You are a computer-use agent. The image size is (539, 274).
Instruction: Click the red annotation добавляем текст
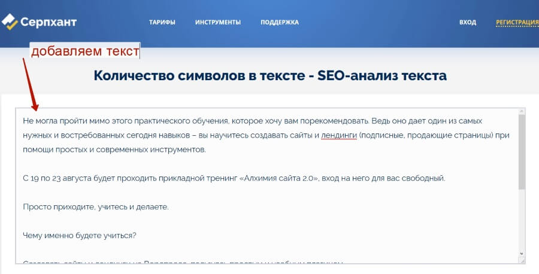point(85,51)
